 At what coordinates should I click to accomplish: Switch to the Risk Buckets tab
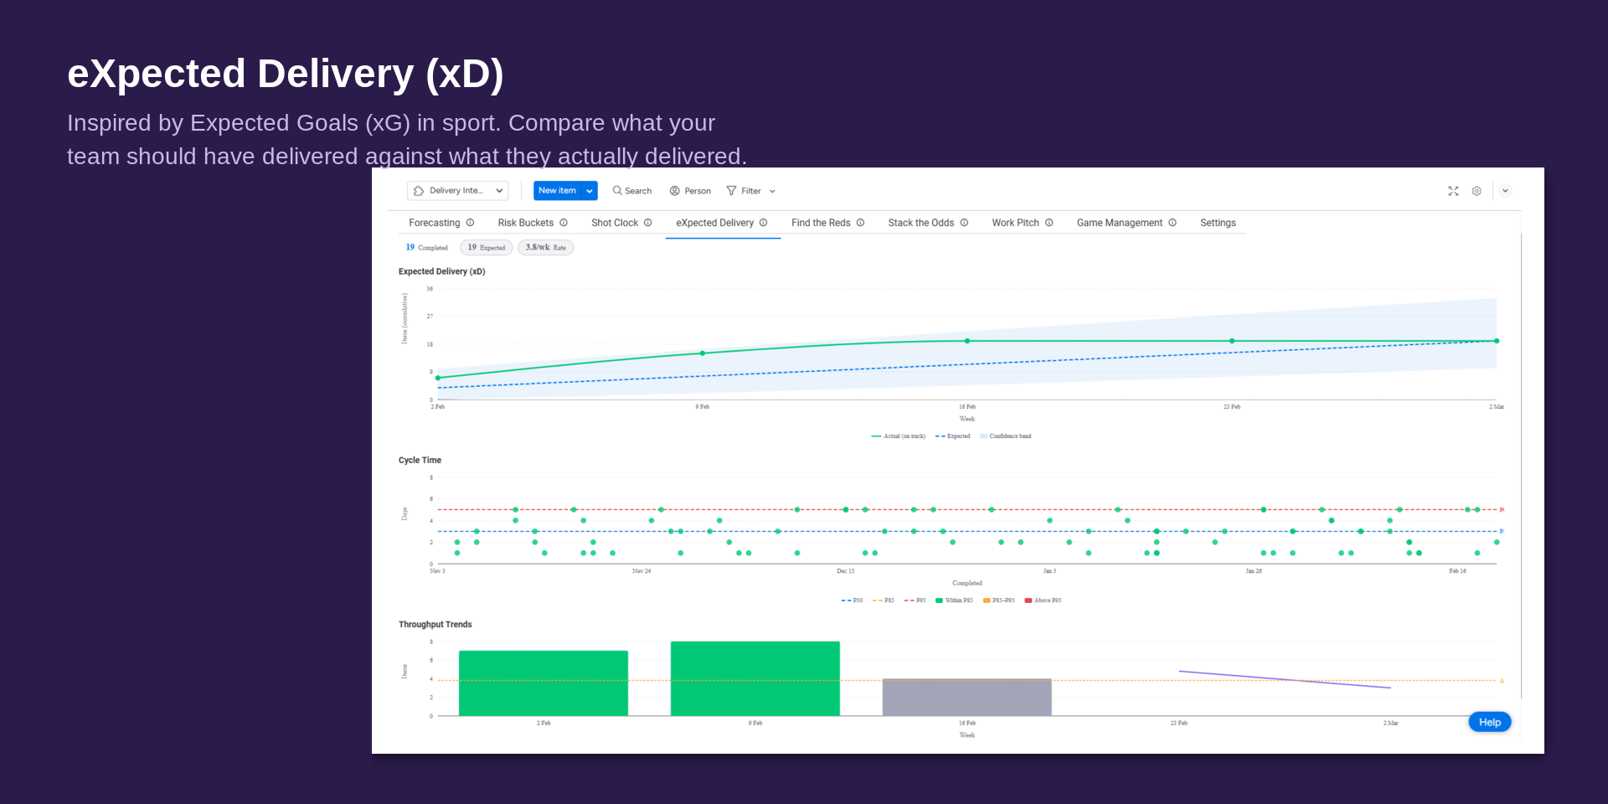(x=525, y=223)
